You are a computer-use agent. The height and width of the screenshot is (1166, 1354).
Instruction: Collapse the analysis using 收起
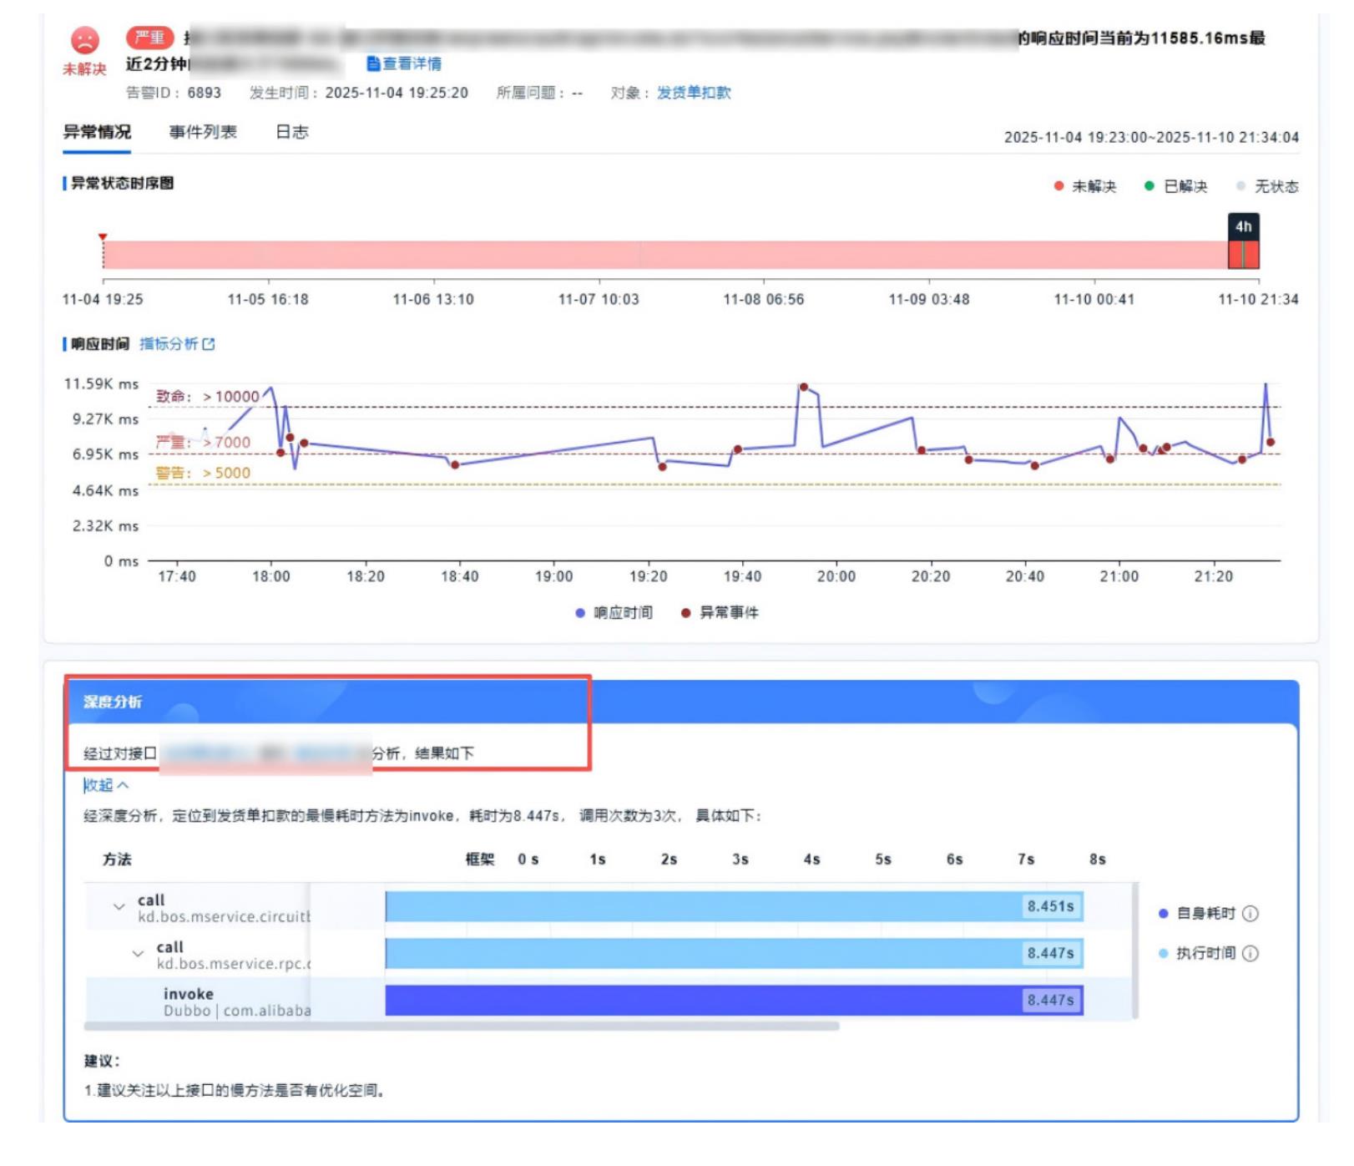point(106,785)
